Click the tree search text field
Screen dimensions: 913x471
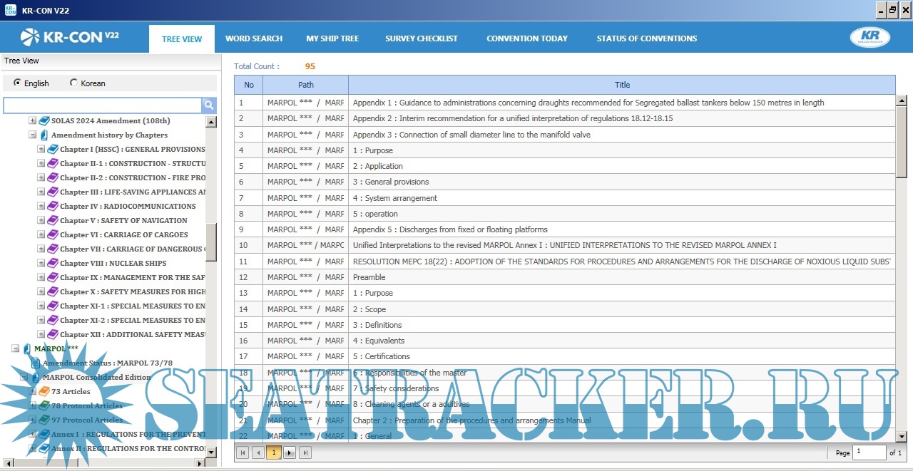tap(102, 105)
